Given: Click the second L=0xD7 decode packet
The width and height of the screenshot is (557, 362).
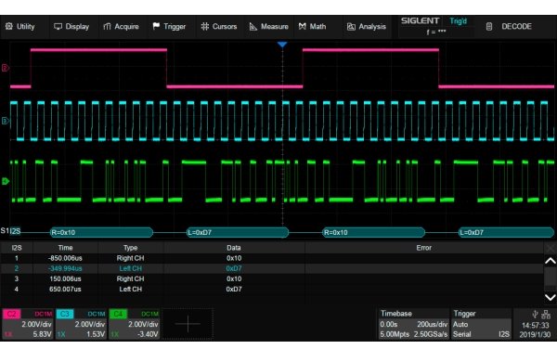Looking at the screenshot, I should point(506,233).
